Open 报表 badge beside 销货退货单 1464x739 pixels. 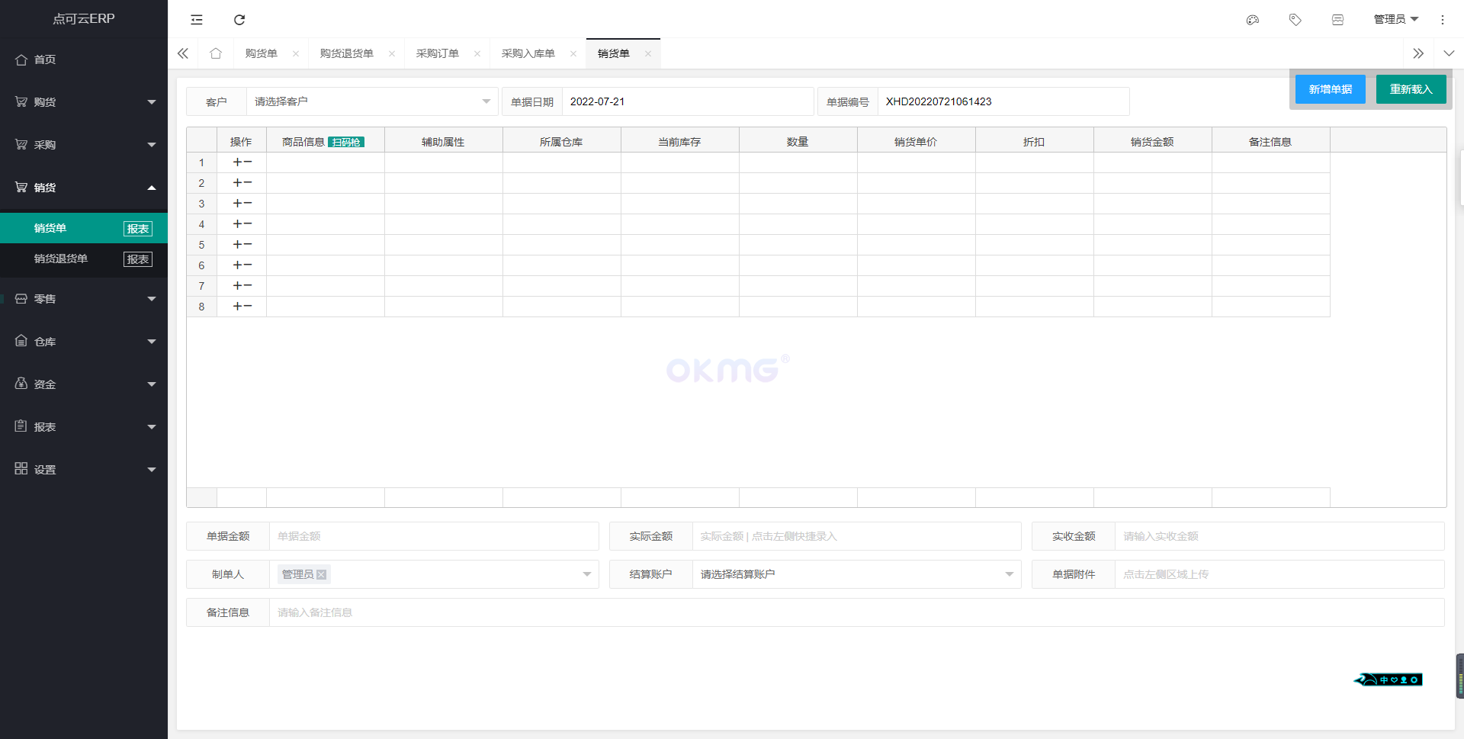click(138, 259)
